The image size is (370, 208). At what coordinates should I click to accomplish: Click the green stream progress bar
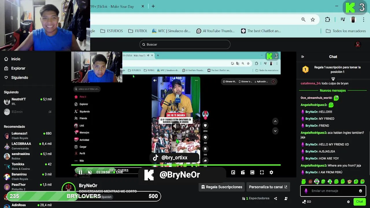pos(176,165)
